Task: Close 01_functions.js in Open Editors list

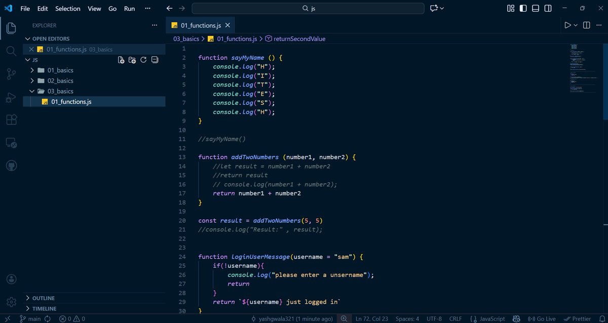Action: pyautogui.click(x=31, y=50)
